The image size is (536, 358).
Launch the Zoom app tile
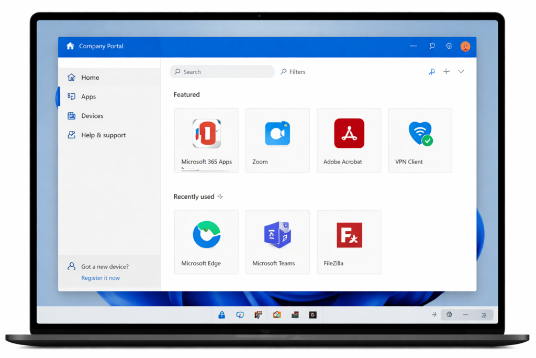[277, 139]
